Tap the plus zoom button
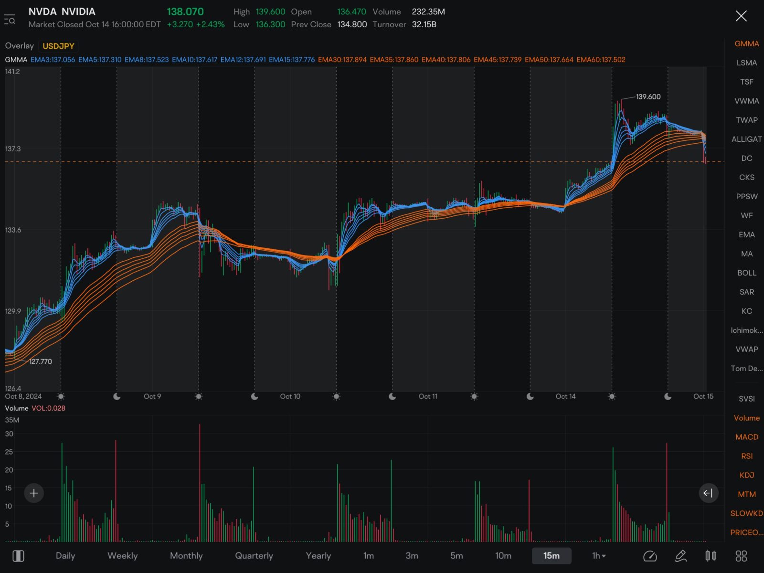This screenshot has width=764, height=573. click(34, 493)
